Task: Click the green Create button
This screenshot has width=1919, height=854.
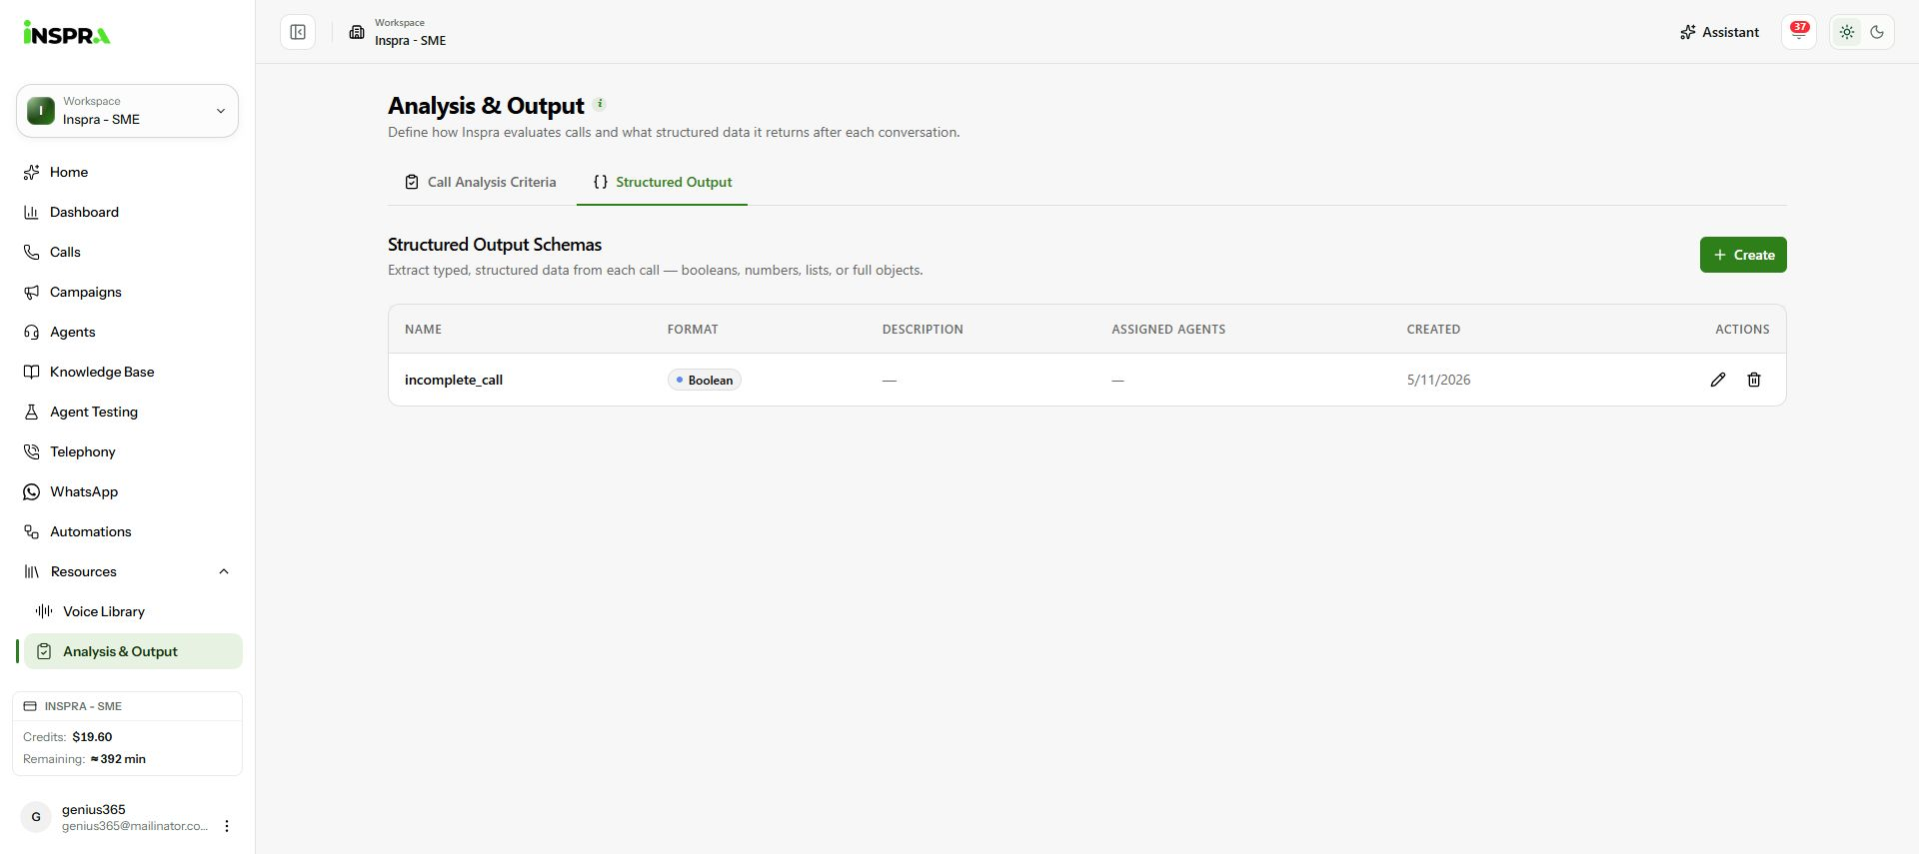Action: (x=1743, y=255)
